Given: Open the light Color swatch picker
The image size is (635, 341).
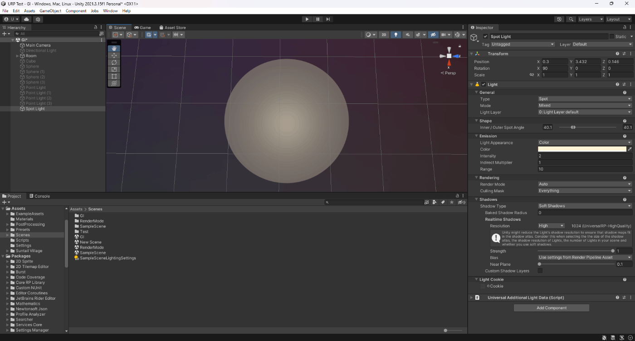Looking at the screenshot, I should coord(582,149).
